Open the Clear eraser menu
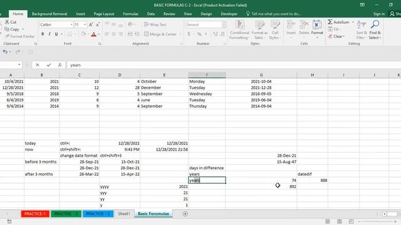Viewport: 401px width, 225px height. pyautogui.click(x=336, y=36)
